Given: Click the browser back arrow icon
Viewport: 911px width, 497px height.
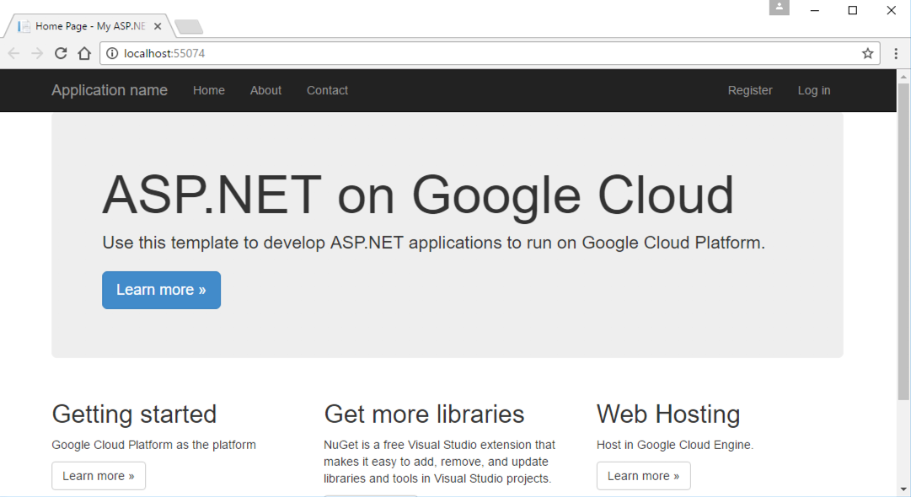Looking at the screenshot, I should click(13, 52).
